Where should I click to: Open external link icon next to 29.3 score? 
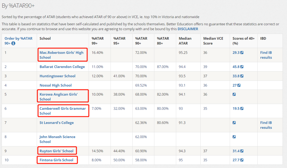(242, 52)
